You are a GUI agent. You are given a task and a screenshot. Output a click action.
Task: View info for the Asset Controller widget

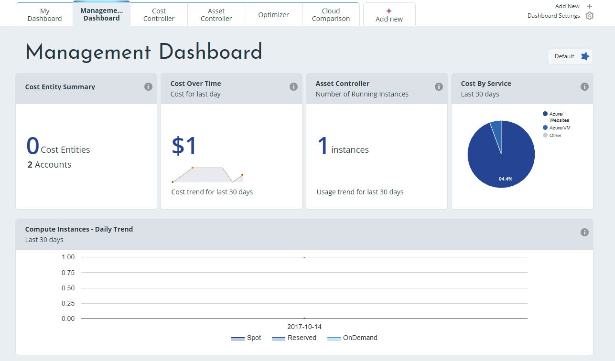click(x=439, y=86)
